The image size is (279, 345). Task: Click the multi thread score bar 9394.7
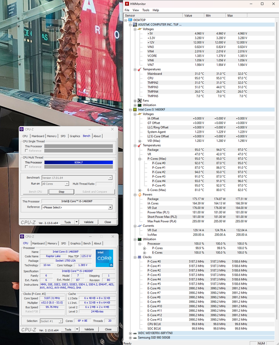[x=79, y=163]
